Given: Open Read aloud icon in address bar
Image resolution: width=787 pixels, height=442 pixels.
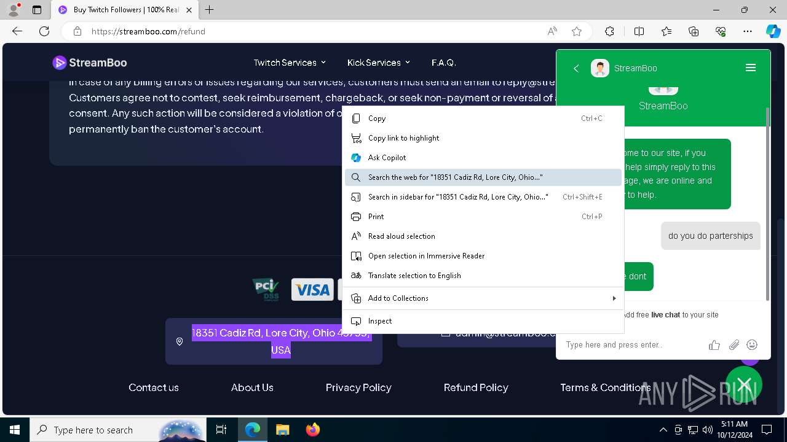Looking at the screenshot, I should tap(552, 31).
